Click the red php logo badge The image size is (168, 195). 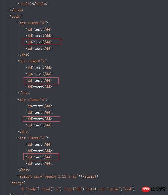click(x=146, y=189)
